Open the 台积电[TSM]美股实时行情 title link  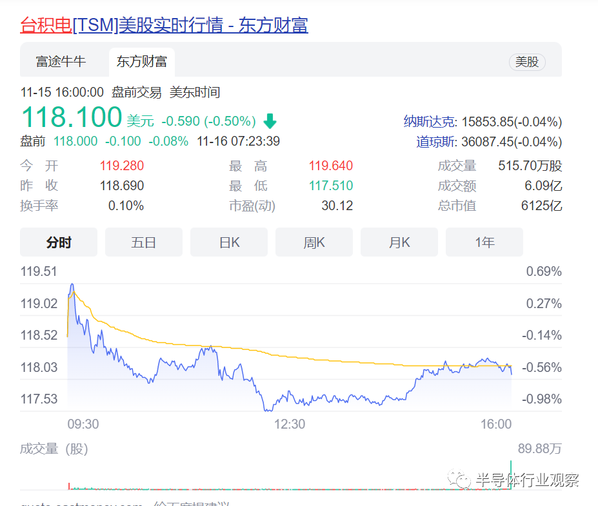pos(164,25)
